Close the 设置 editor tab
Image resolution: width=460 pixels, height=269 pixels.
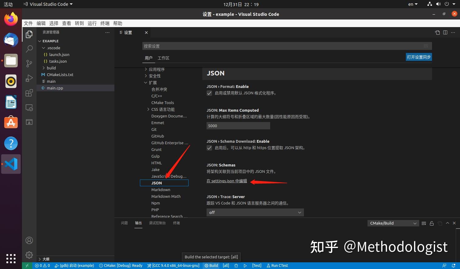point(146,33)
